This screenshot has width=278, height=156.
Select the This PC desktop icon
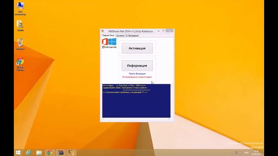[20, 9]
